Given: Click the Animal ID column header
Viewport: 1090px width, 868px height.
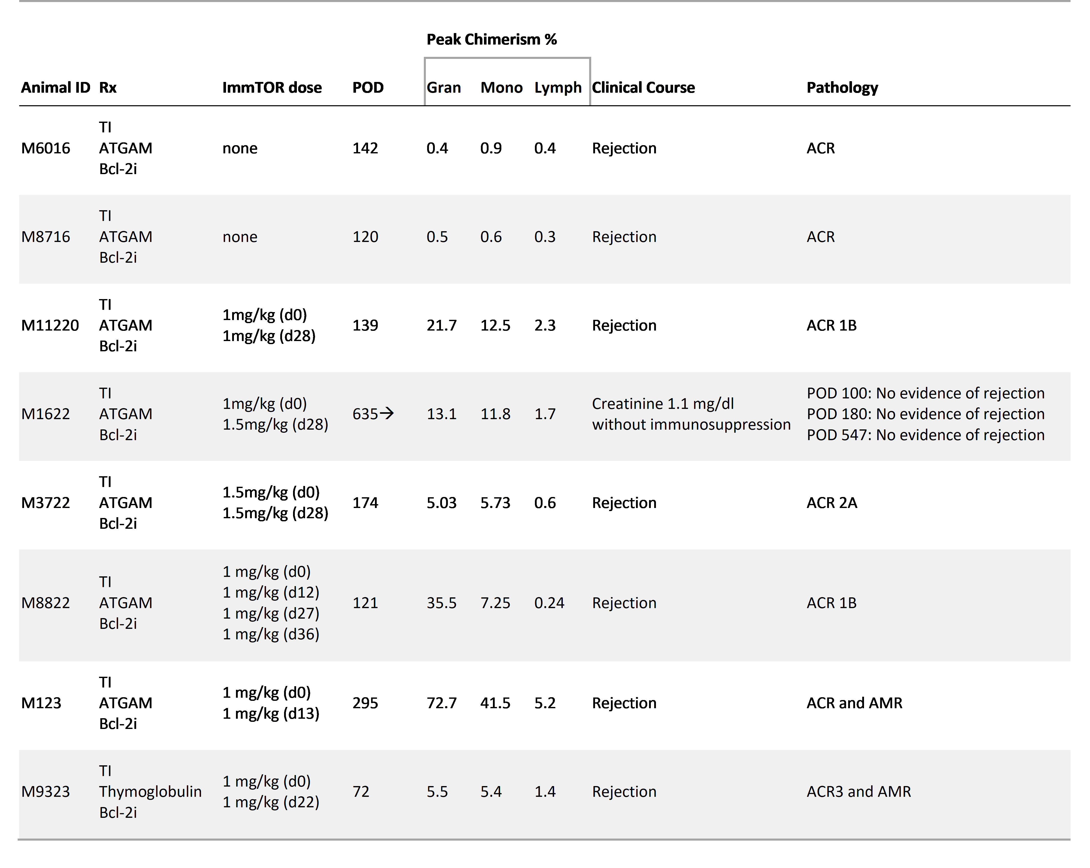Looking at the screenshot, I should (x=55, y=88).
